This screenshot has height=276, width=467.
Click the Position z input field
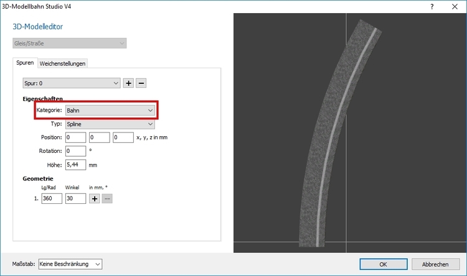pos(123,137)
